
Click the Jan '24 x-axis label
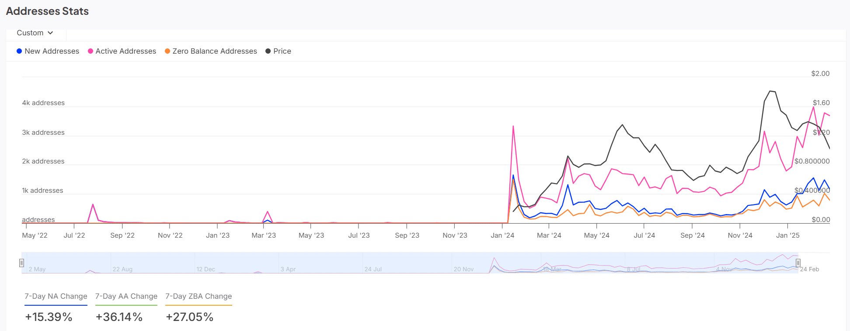click(502, 235)
